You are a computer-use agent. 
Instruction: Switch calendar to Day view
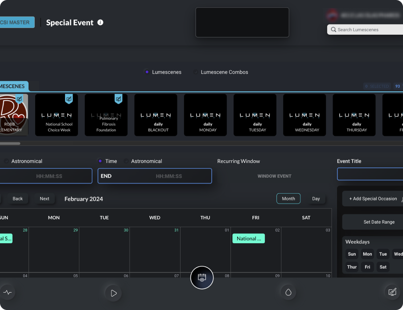pos(316,199)
